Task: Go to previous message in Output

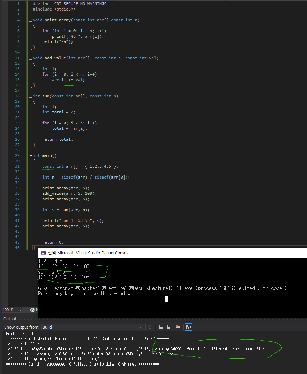Action: coord(161,327)
